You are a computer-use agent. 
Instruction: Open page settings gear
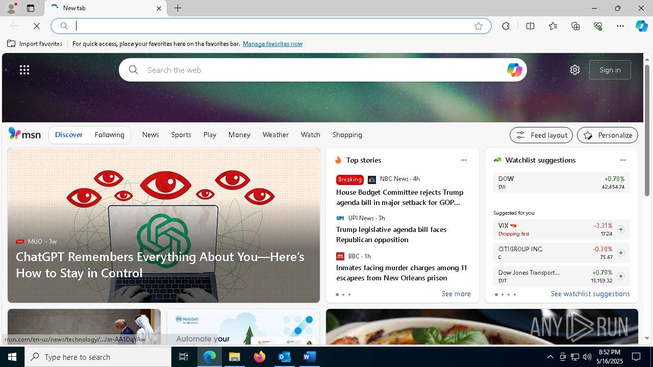(575, 70)
